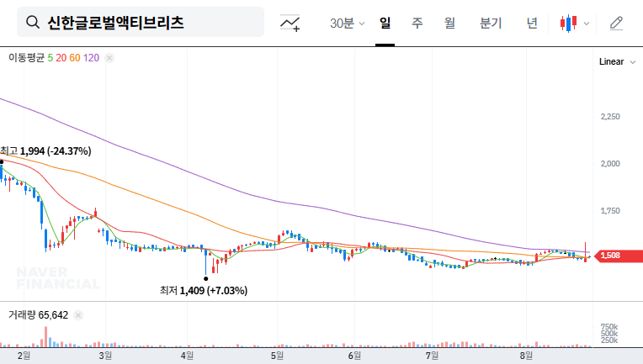Viewport: 643px width, 364px height.
Task: Click the 6월 label on time axis
Action: 354,356
